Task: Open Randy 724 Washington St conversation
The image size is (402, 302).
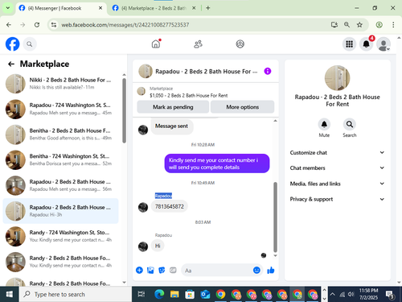Action: (x=60, y=236)
